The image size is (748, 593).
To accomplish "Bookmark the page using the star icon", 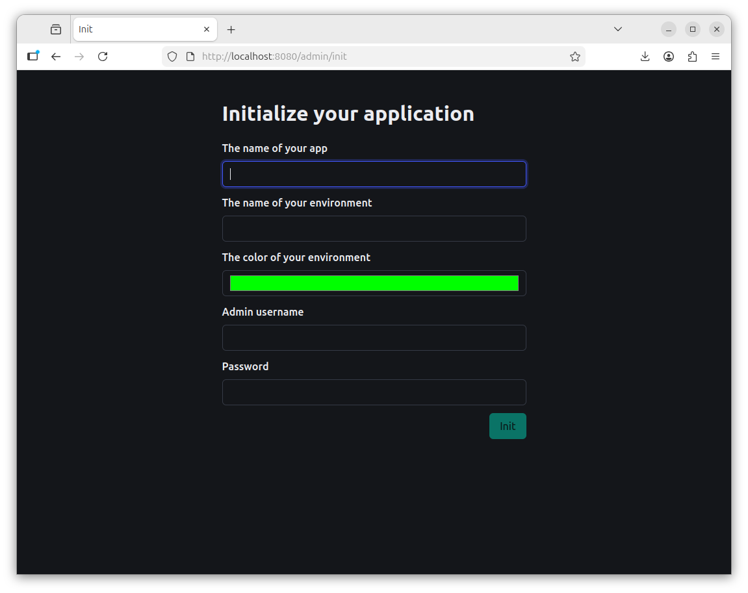I will 574,57.
